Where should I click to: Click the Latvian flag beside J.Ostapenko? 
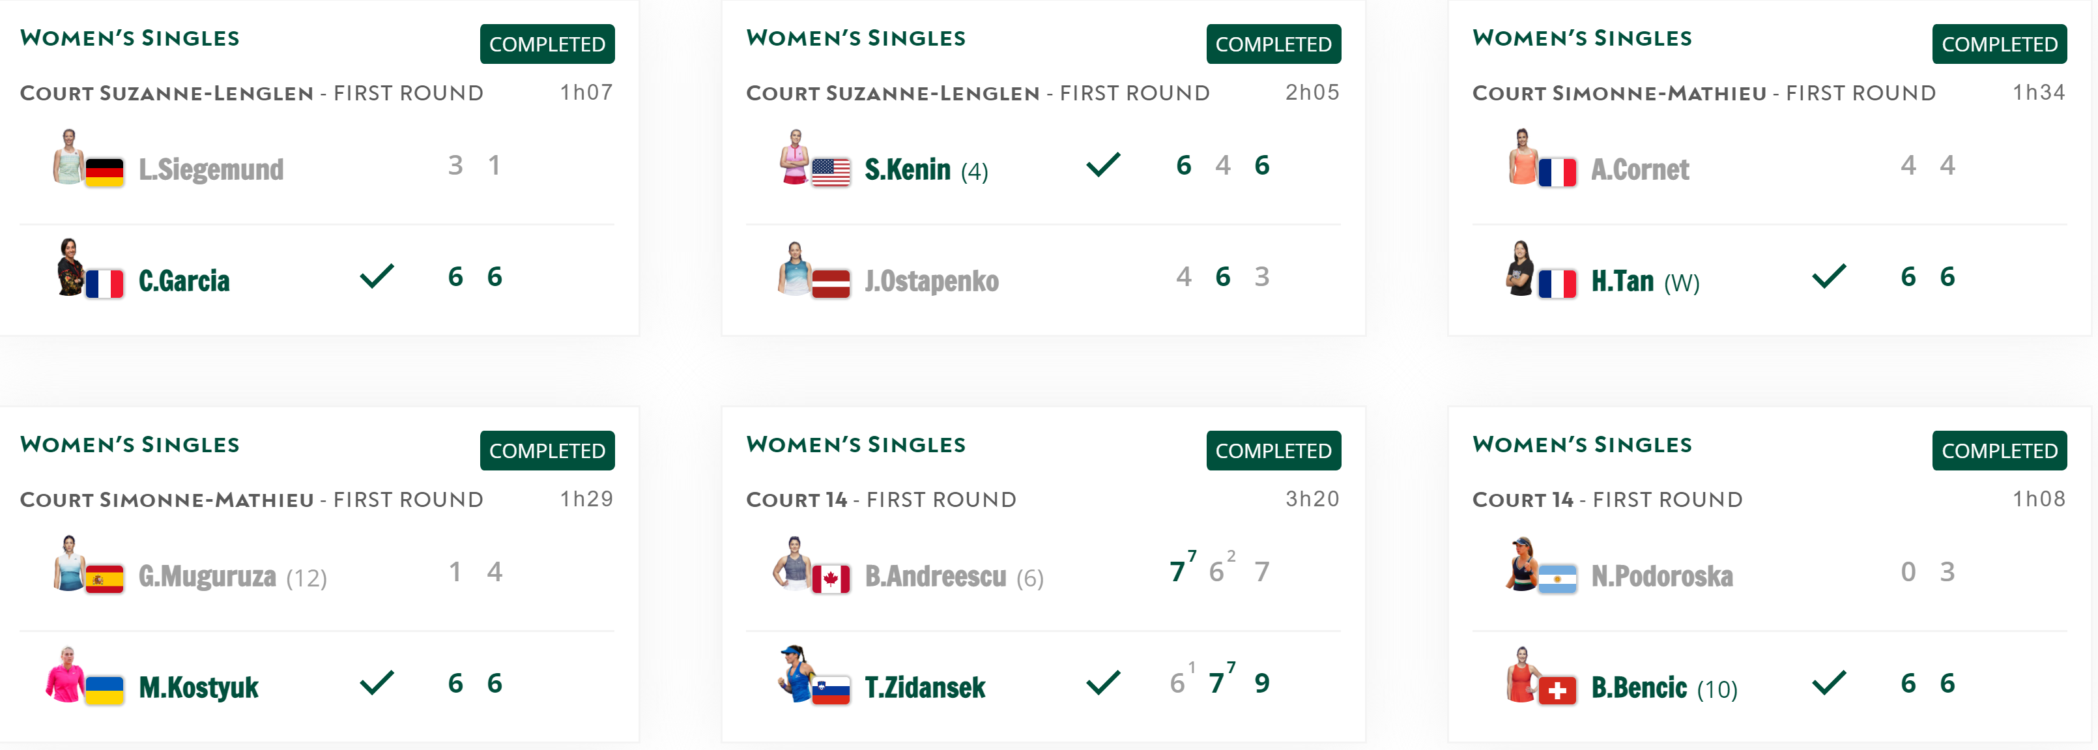(x=830, y=283)
